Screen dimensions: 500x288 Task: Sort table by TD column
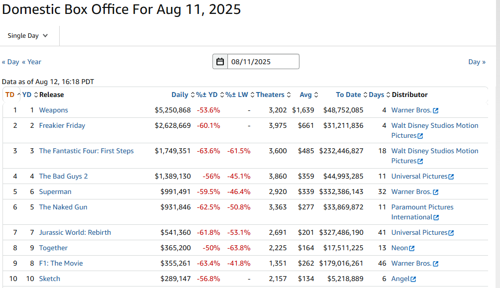[x=13, y=95]
